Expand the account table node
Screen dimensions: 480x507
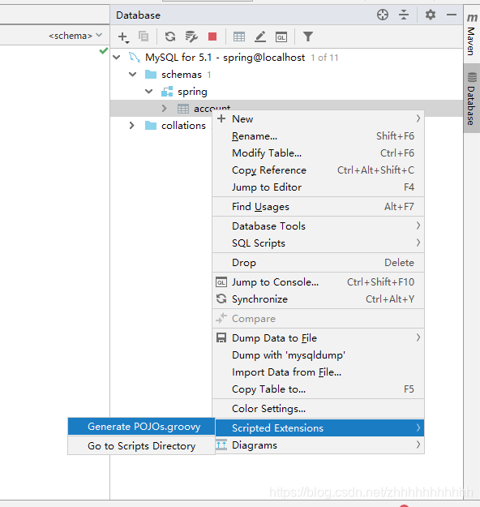point(165,109)
